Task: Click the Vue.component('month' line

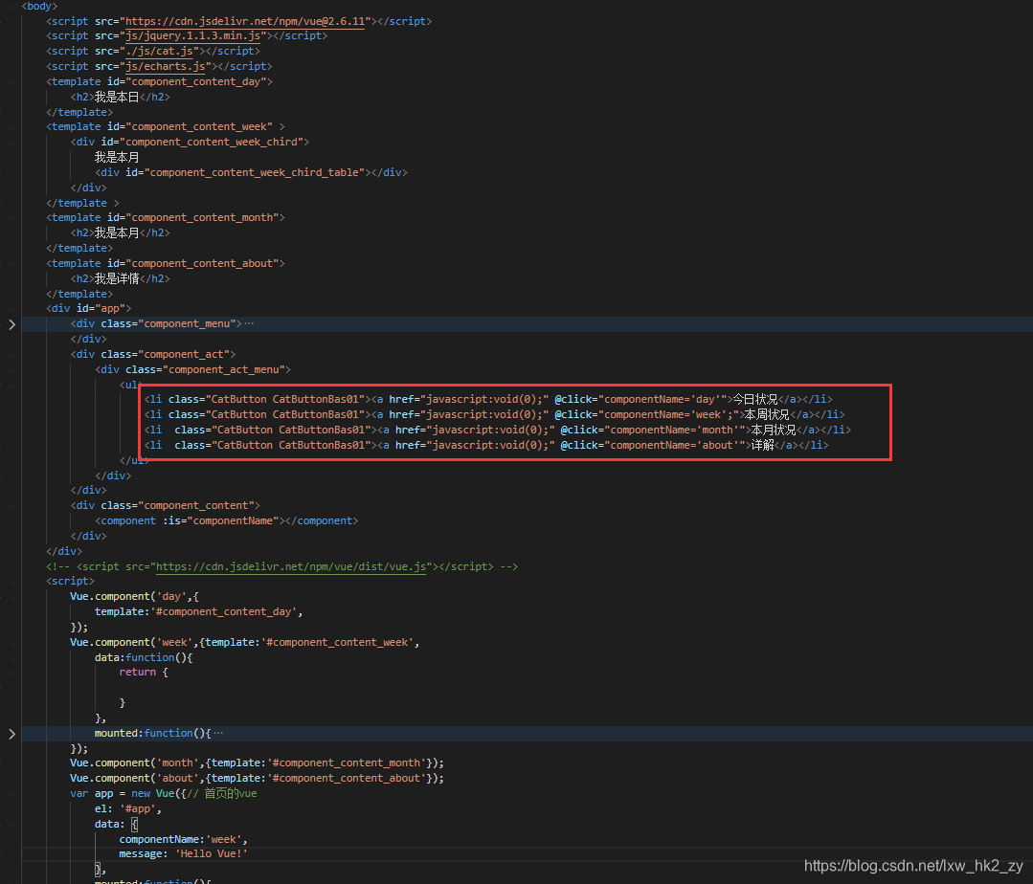Action: 257,762
